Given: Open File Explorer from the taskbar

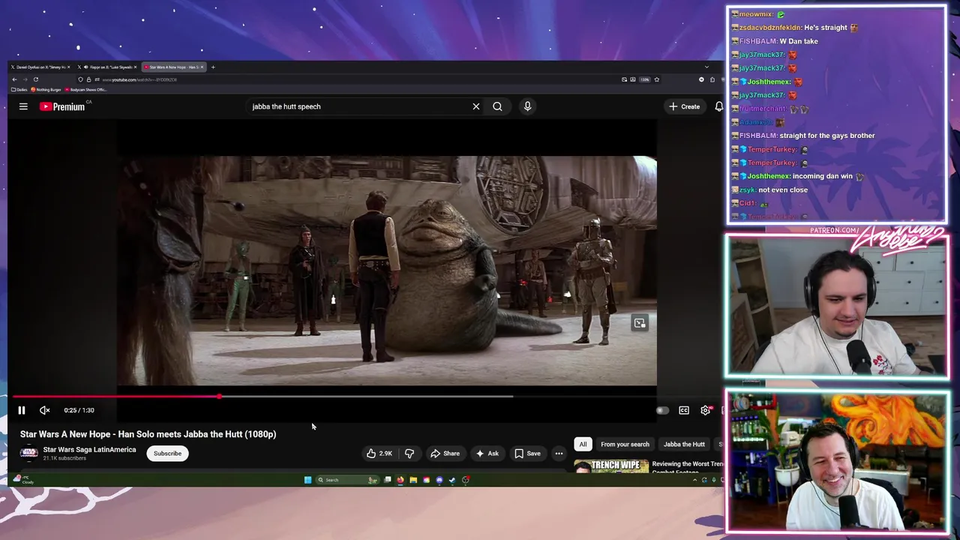Looking at the screenshot, I should [413, 480].
